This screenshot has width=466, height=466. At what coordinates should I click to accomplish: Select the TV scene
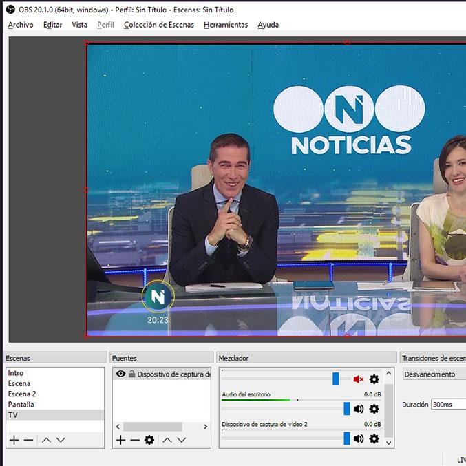[x=55, y=415]
